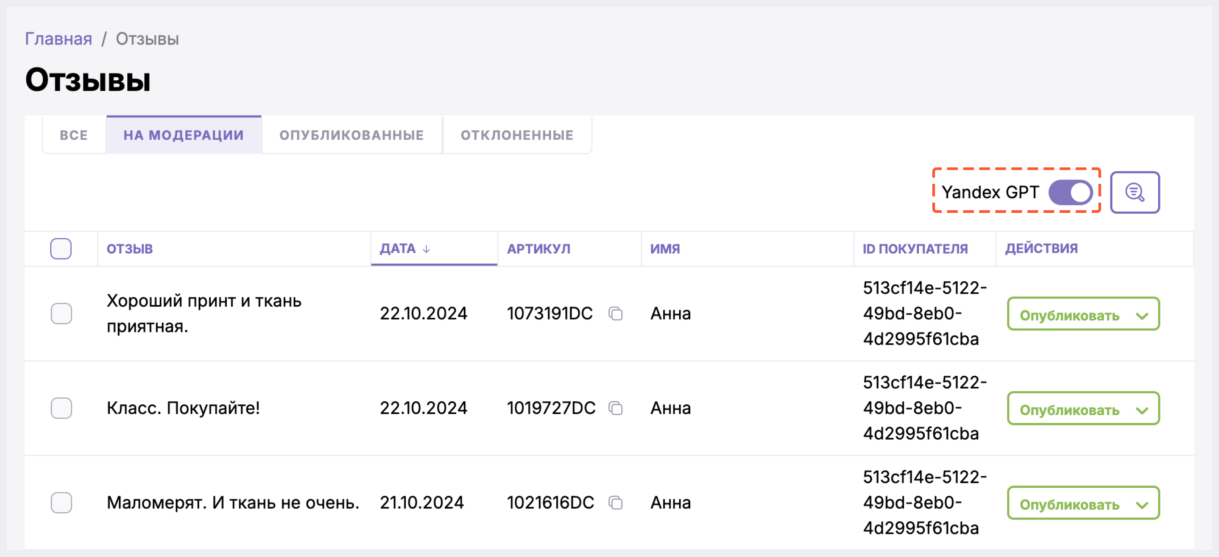Expand actions dropdown for 'Маломерят' review
1219x557 pixels.
(1142, 505)
